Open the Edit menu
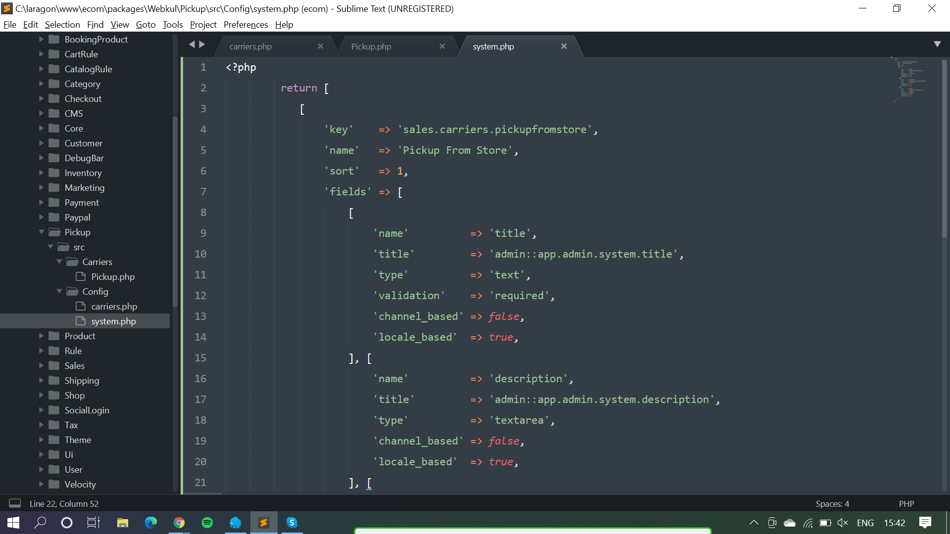950x534 pixels. click(30, 25)
